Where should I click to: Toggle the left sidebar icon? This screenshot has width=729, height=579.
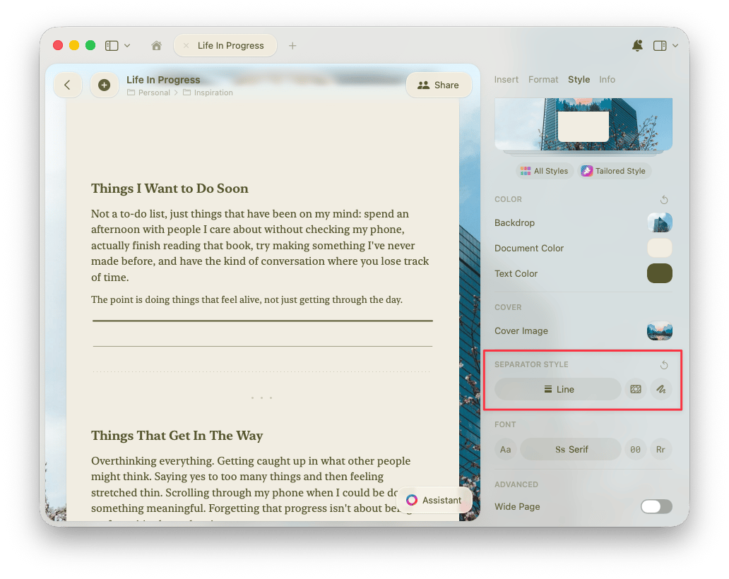112,45
